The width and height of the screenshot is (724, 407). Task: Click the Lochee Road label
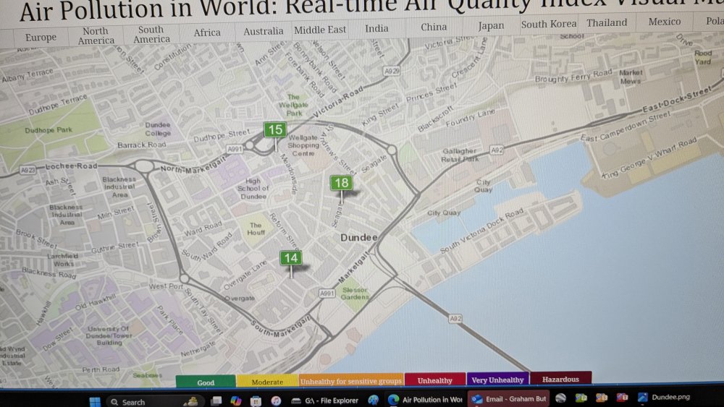71,166
